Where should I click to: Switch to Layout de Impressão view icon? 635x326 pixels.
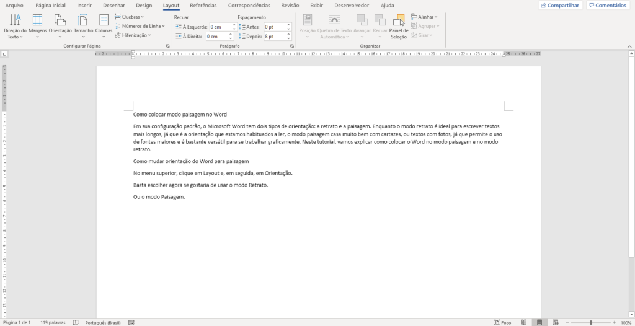pos(540,322)
